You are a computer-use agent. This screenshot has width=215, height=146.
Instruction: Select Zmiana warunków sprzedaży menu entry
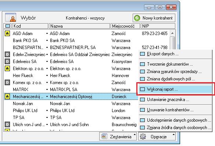click(175, 72)
